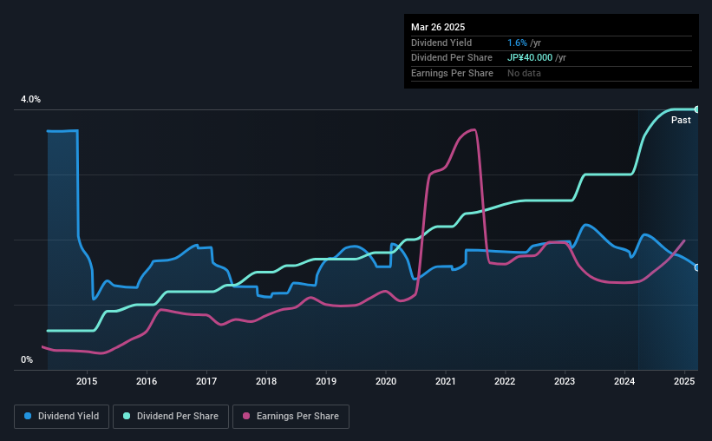Click the 'No data' Earnings Per Share value
The width and height of the screenshot is (712, 441).
coord(524,73)
